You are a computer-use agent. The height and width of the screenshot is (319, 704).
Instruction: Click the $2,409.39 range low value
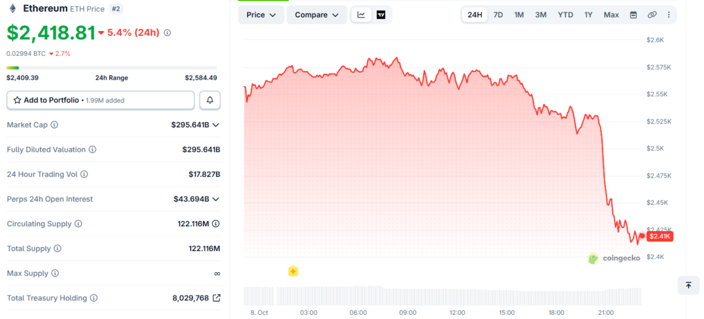(22, 77)
